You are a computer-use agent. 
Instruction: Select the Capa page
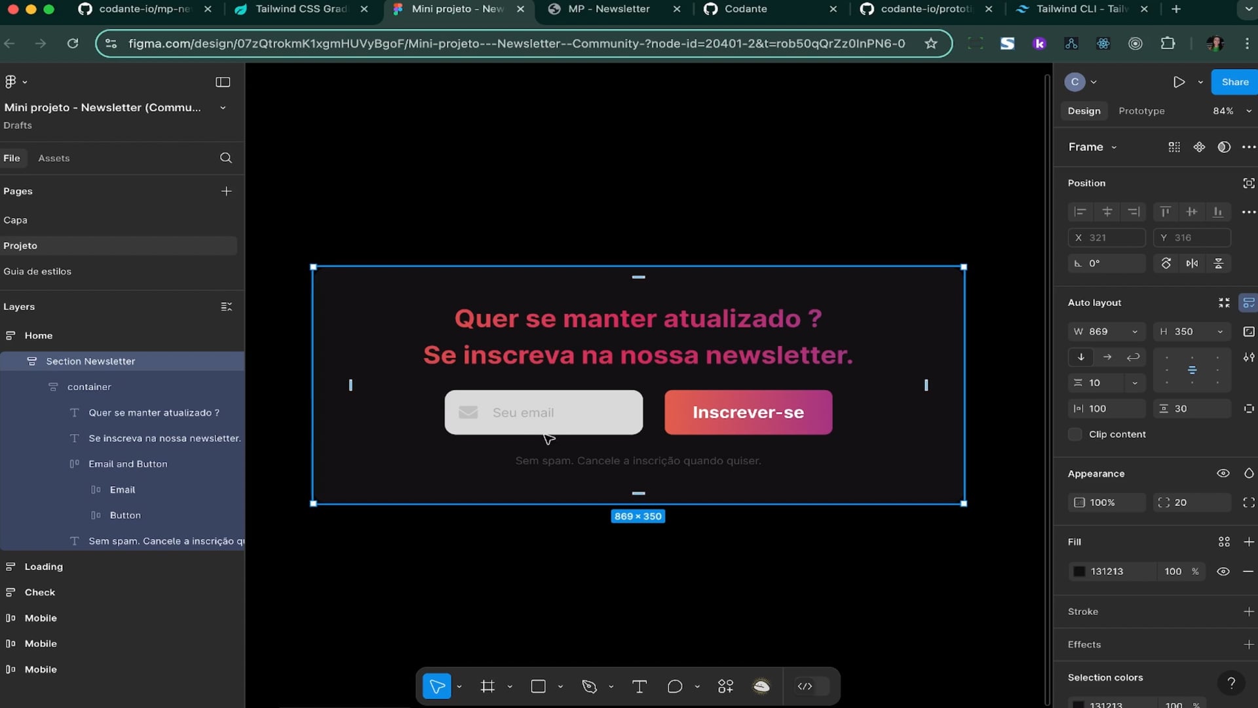pos(16,220)
